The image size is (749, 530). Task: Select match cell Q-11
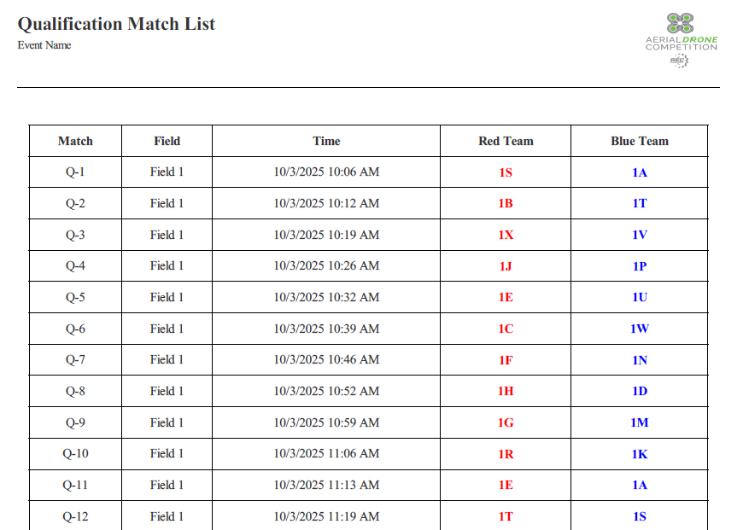tap(75, 485)
